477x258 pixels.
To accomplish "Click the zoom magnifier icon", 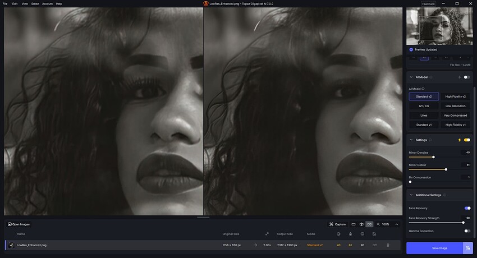I will point(378,224).
